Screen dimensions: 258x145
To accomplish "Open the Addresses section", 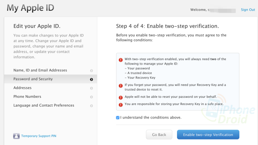I will click(50, 88).
